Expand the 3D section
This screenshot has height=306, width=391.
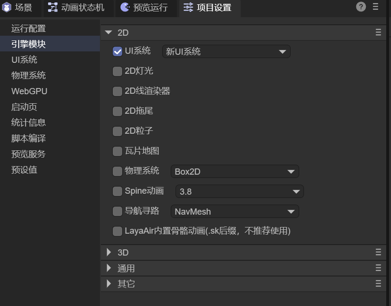[109, 252]
